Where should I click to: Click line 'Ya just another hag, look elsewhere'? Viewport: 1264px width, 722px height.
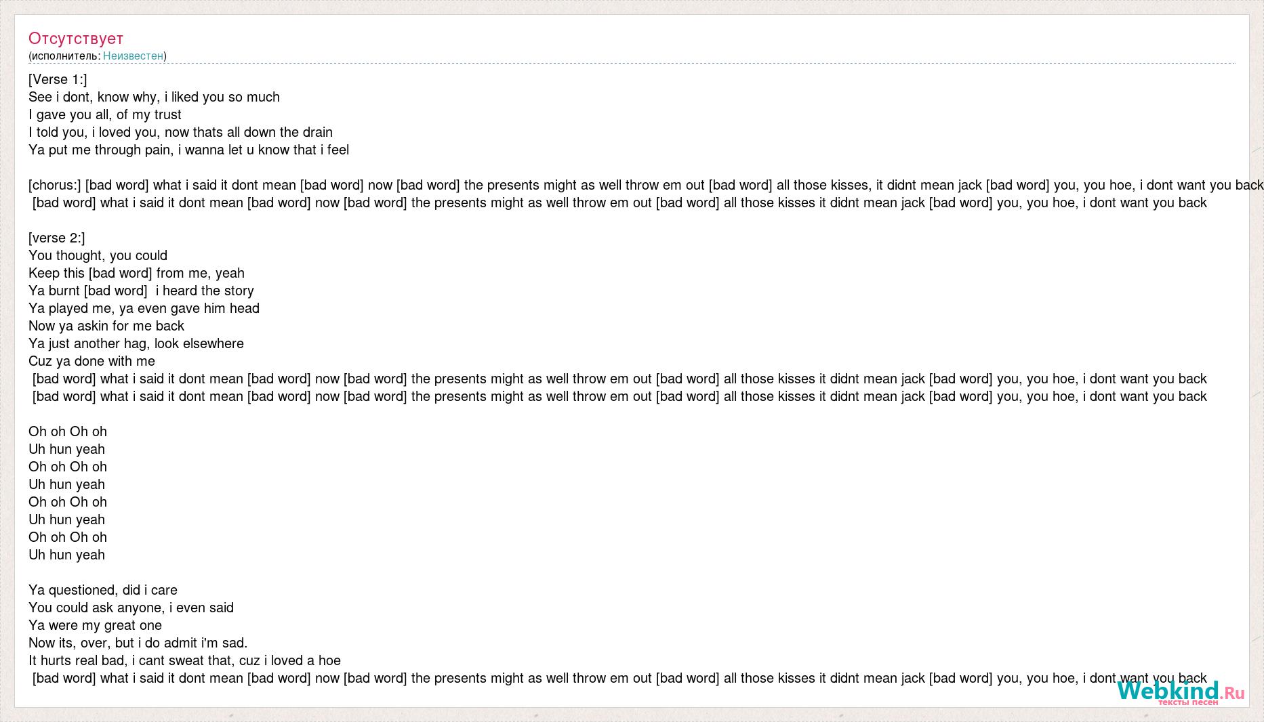pos(136,343)
